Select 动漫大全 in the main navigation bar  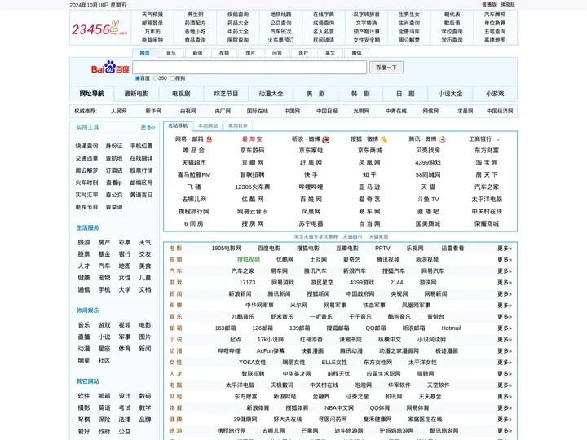coord(271,94)
